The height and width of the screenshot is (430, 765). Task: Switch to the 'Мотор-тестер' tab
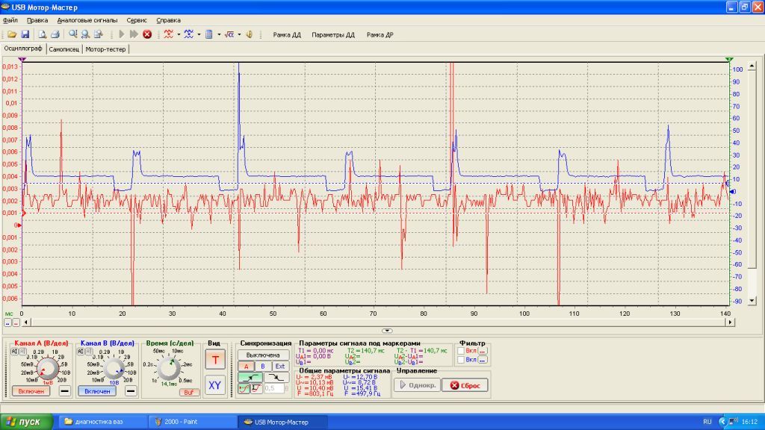point(105,49)
